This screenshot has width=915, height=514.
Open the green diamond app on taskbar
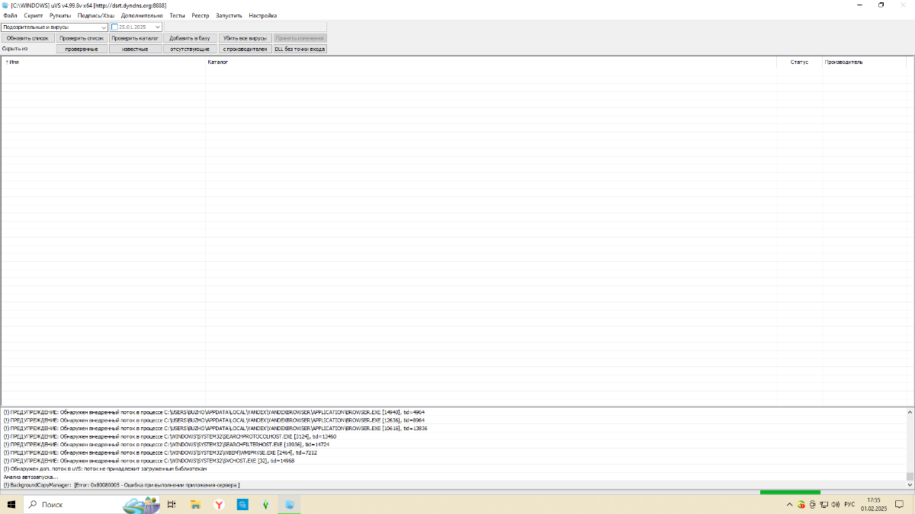point(265,504)
